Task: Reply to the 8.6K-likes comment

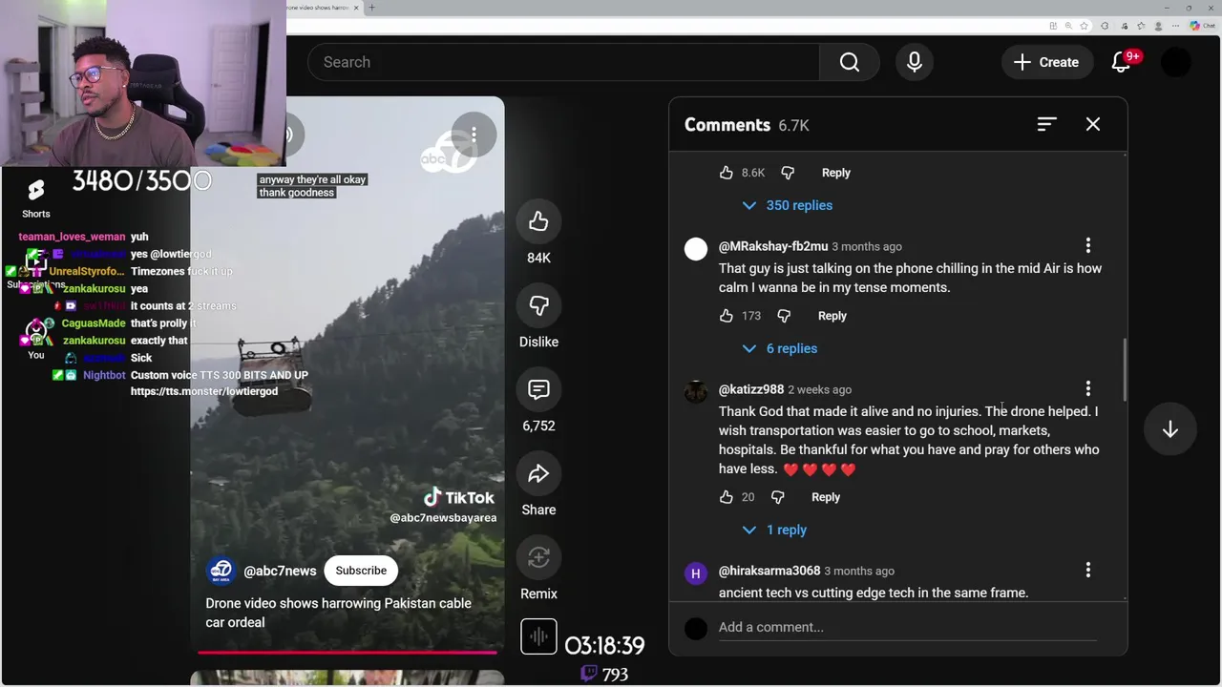Action: point(835,173)
